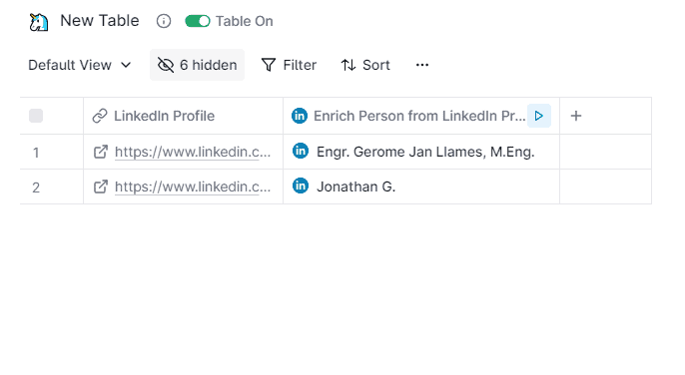Click the unicorn logo icon
The height and width of the screenshot is (375, 685).
tap(38, 22)
